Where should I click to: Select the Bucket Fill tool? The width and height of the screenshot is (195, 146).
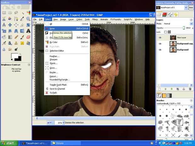pyautogui.click(x=4, y=37)
